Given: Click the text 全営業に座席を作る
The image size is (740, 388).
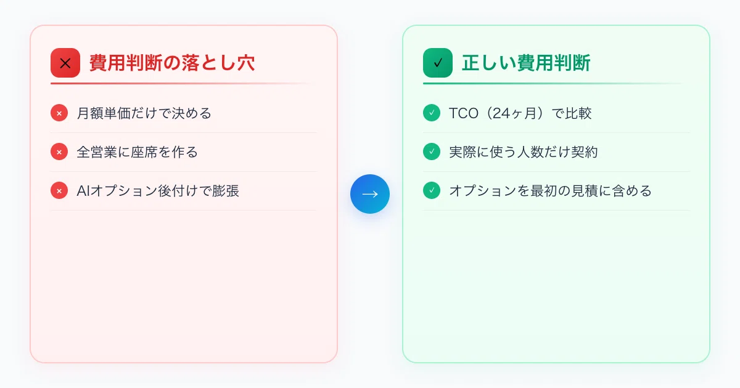Looking at the screenshot, I should click(138, 152).
